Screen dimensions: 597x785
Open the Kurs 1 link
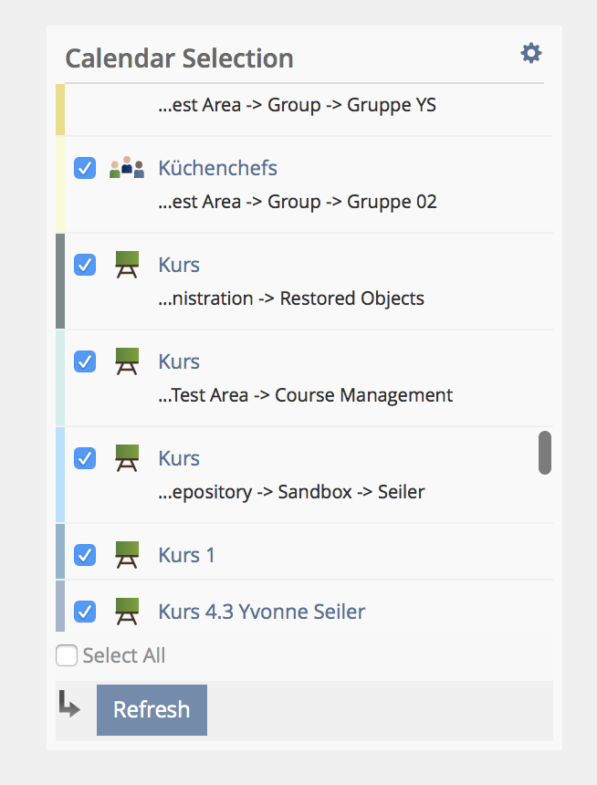[186, 555]
